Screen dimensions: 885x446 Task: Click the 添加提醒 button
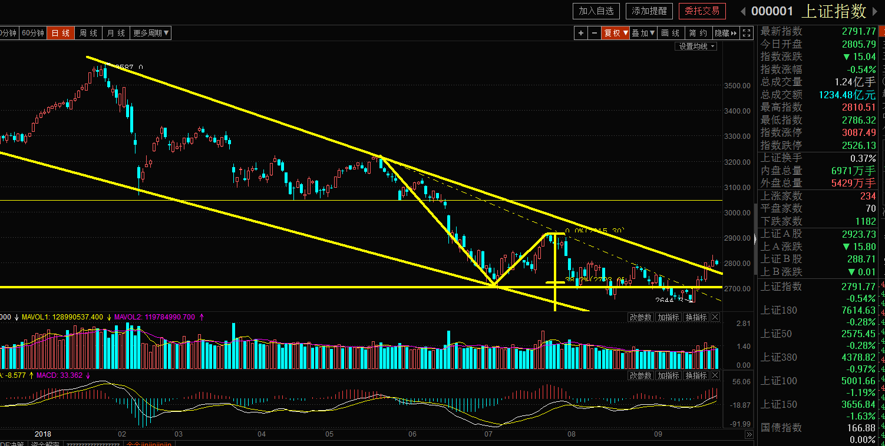point(649,11)
